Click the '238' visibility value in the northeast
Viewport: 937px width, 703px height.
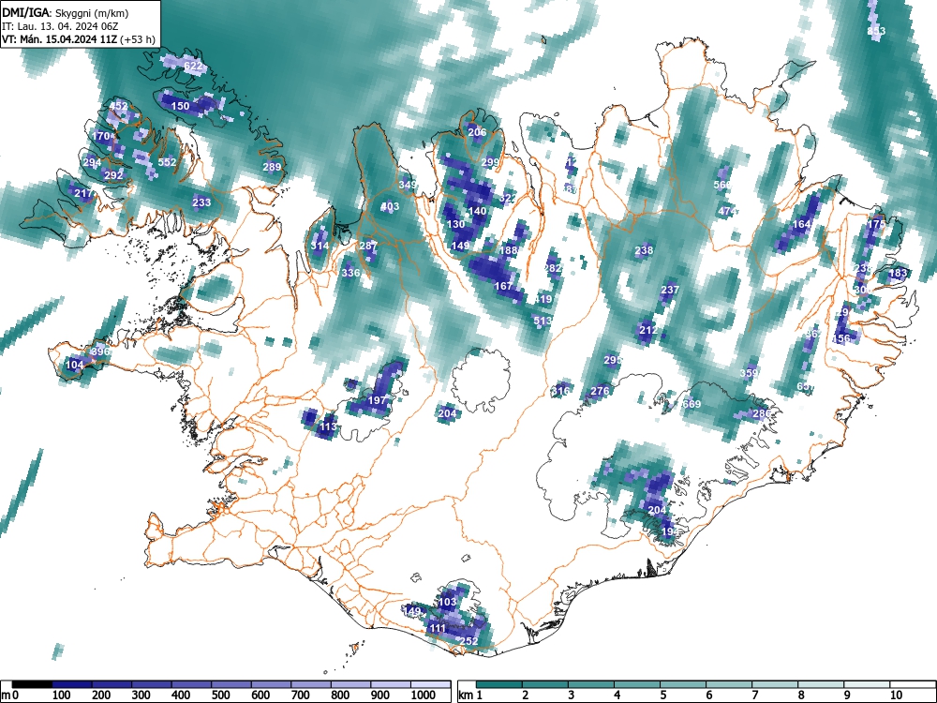(x=644, y=250)
